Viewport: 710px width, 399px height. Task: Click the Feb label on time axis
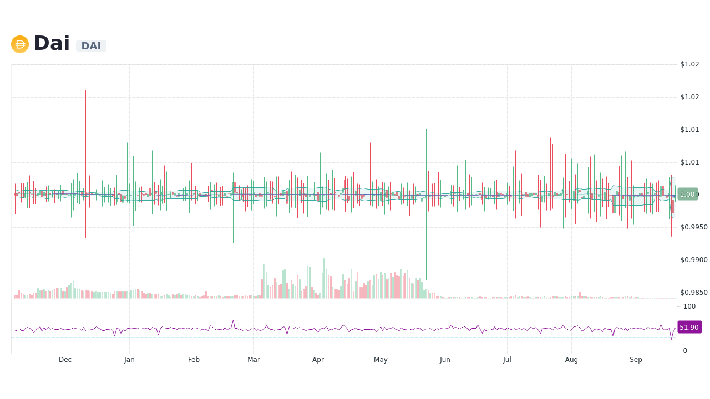[194, 360]
